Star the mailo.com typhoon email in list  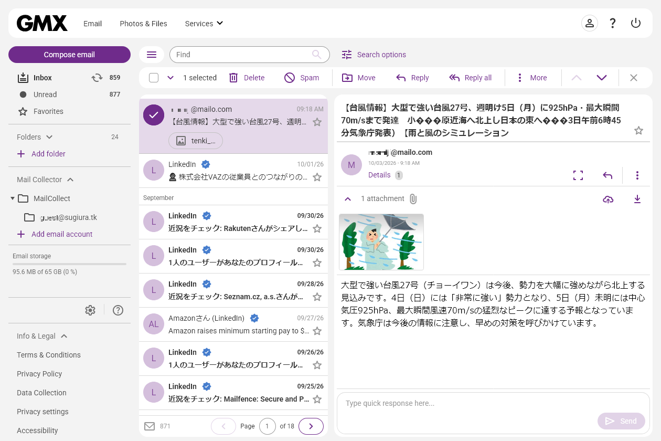click(x=317, y=122)
